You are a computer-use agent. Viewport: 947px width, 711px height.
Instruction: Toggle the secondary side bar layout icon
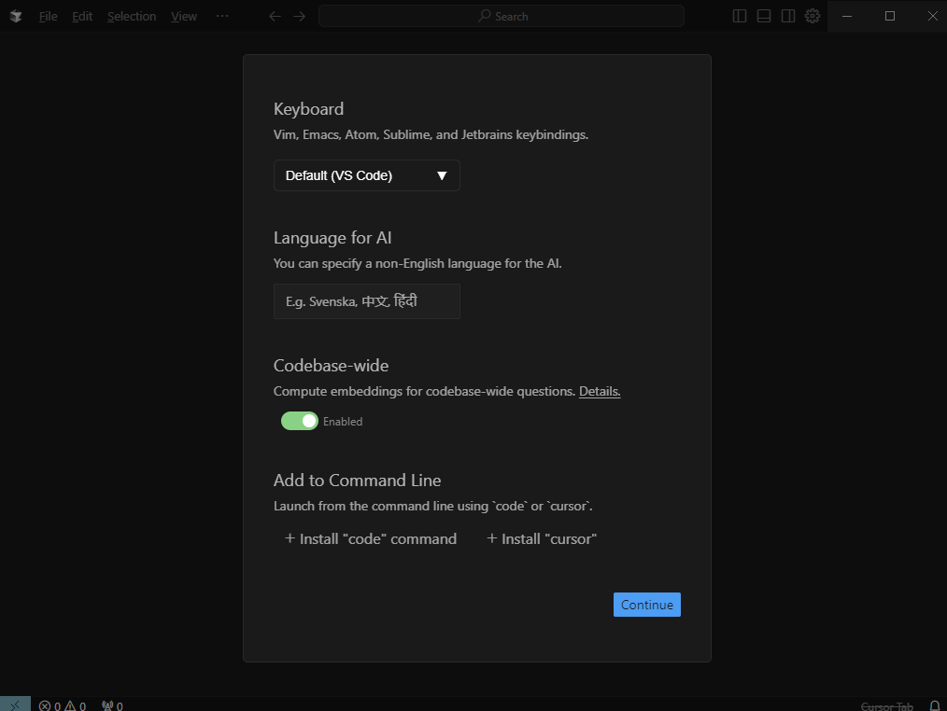coord(788,16)
